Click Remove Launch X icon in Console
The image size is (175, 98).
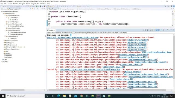tap(145, 30)
